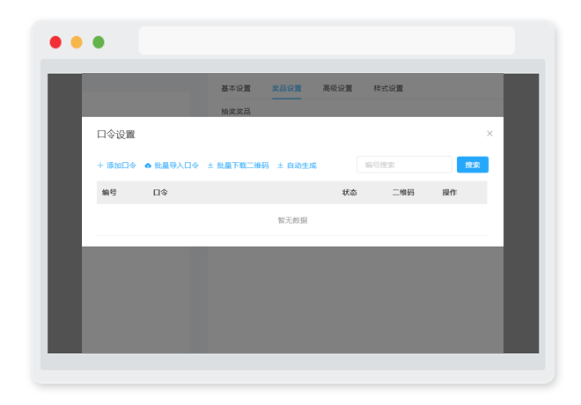Switch to the 基本设置 tab
The height and width of the screenshot is (405, 581).
pyautogui.click(x=236, y=88)
